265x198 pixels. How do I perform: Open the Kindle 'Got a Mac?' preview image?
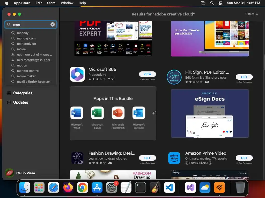click(210, 39)
